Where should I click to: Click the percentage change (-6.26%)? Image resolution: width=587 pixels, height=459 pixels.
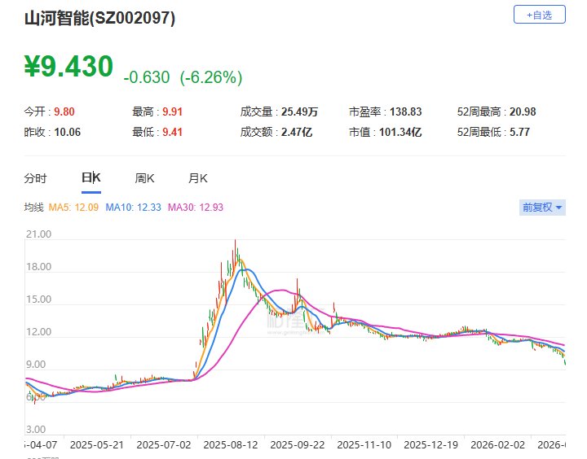(x=211, y=77)
